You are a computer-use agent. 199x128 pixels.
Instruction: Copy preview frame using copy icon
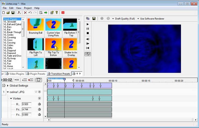(x=88, y=18)
